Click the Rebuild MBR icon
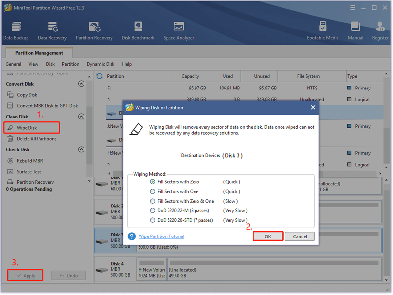Viewport: 393px width, 295px height. [10, 161]
